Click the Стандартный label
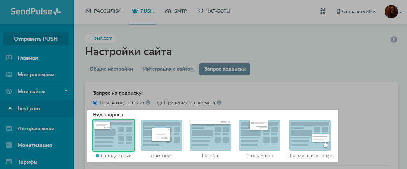This screenshot has width=407, height=169. point(116,156)
